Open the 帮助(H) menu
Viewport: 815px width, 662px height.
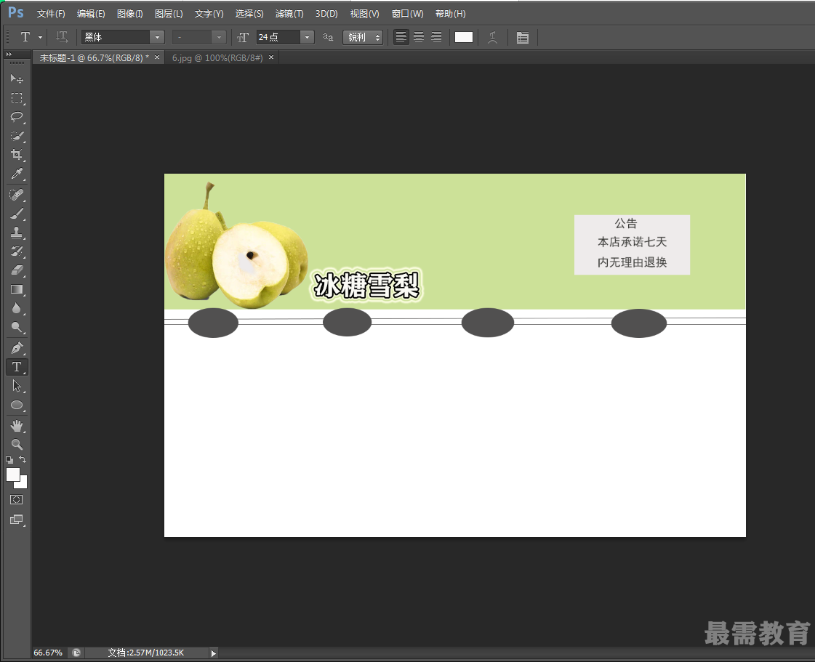[x=450, y=14]
